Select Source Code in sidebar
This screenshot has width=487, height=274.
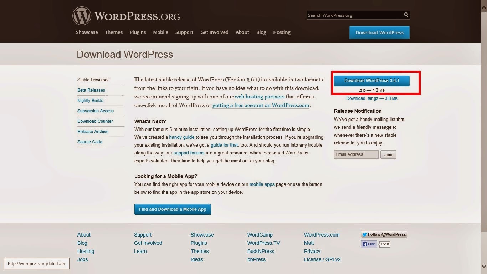[x=90, y=142]
